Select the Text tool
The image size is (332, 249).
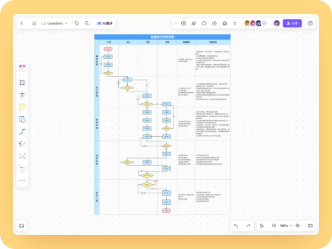point(22,95)
